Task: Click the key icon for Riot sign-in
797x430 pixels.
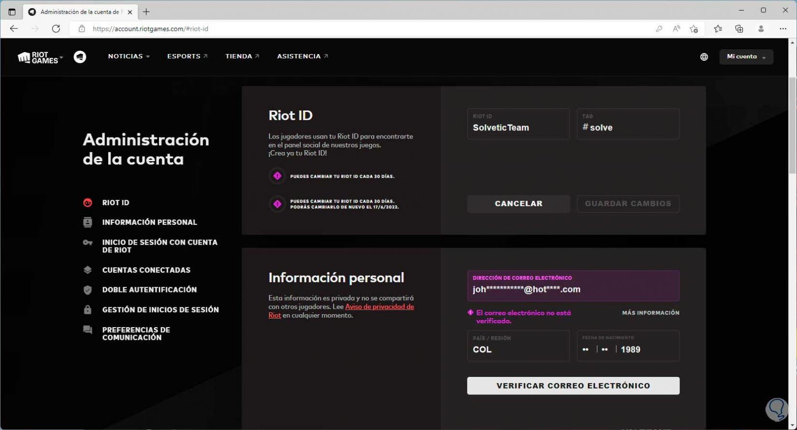Action: point(87,243)
